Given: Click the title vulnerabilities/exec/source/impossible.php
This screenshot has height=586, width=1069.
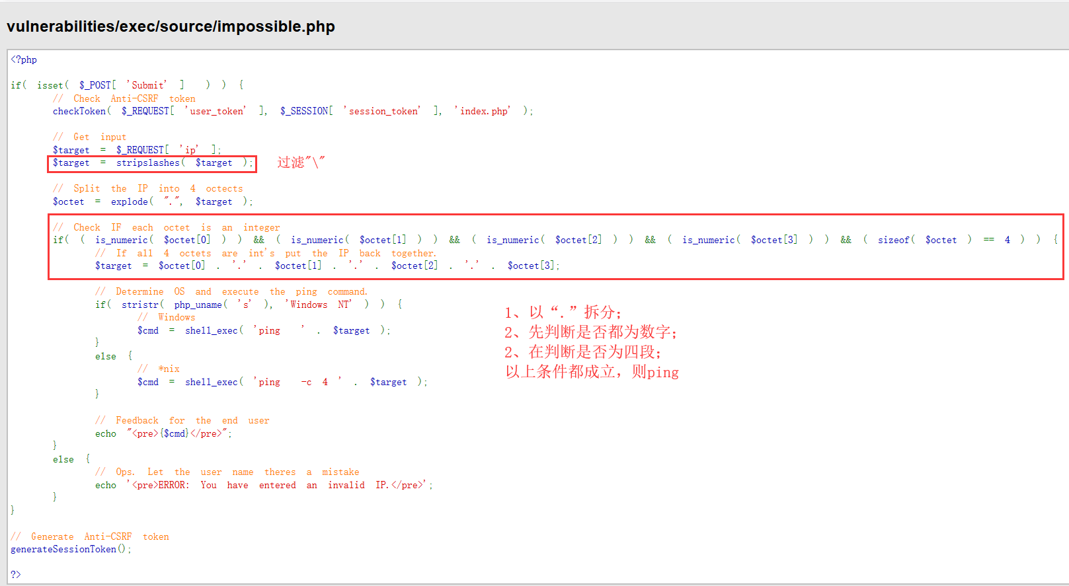Looking at the screenshot, I should (x=171, y=26).
